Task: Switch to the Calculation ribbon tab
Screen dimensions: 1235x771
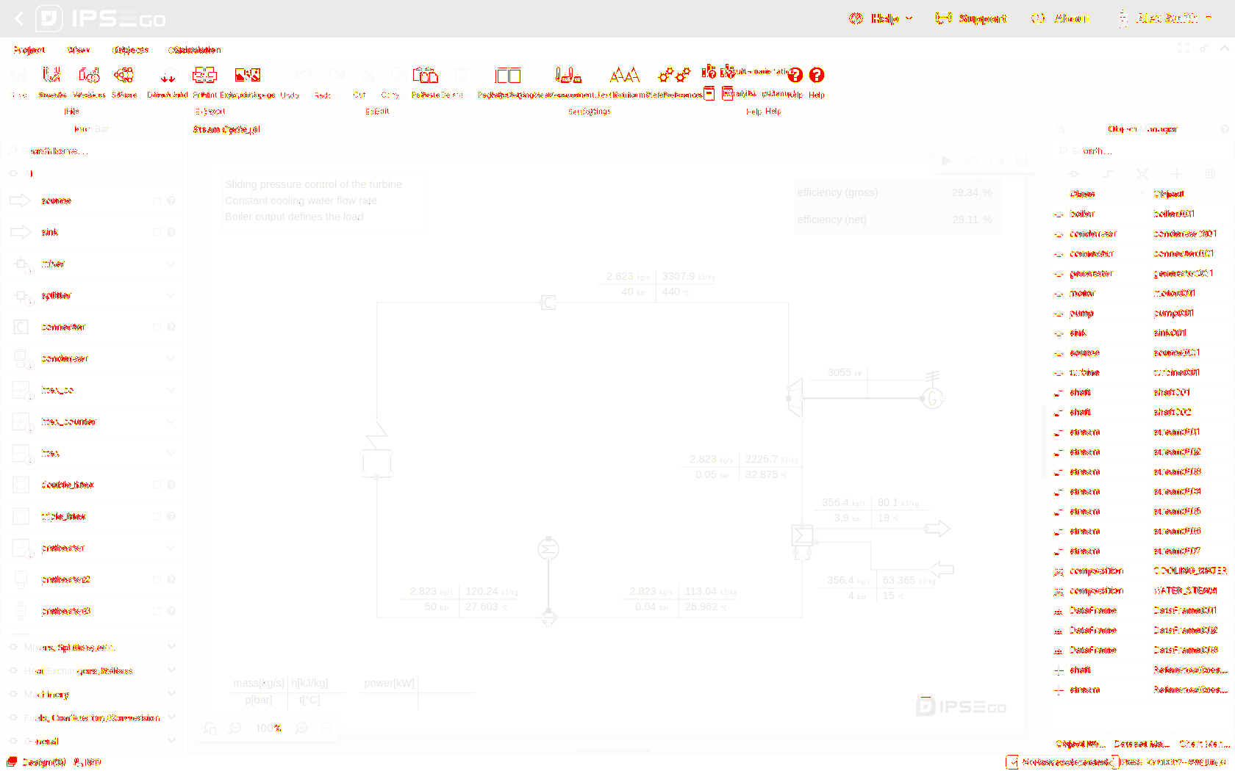Action: [194, 50]
